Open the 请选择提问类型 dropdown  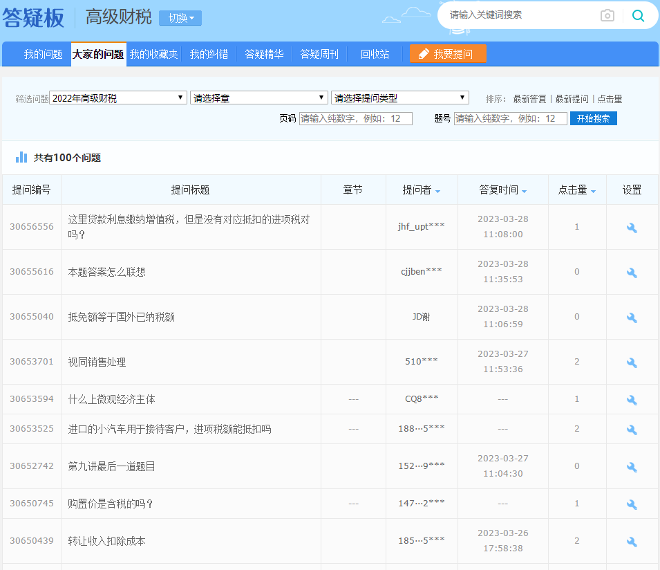click(399, 98)
